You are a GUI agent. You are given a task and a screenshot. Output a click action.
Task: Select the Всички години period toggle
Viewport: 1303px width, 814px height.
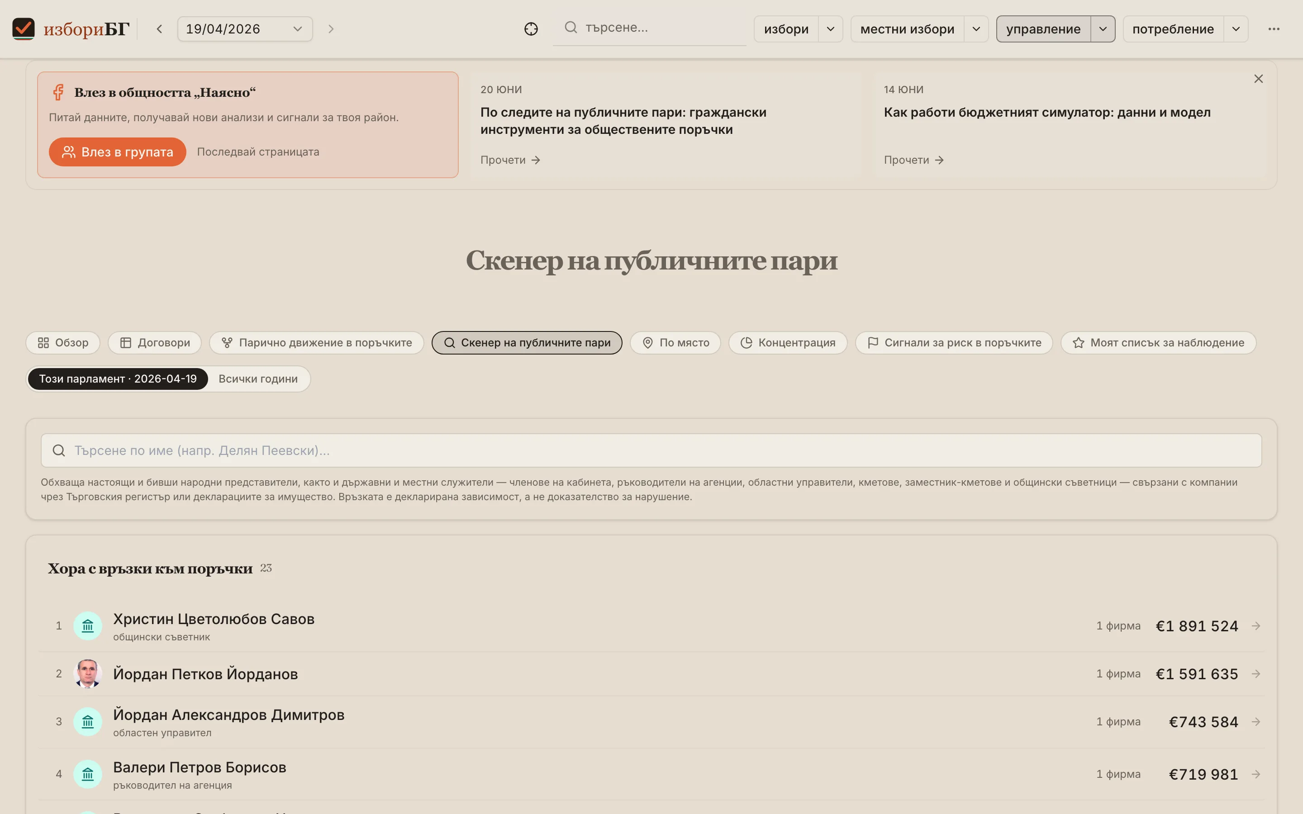click(258, 379)
